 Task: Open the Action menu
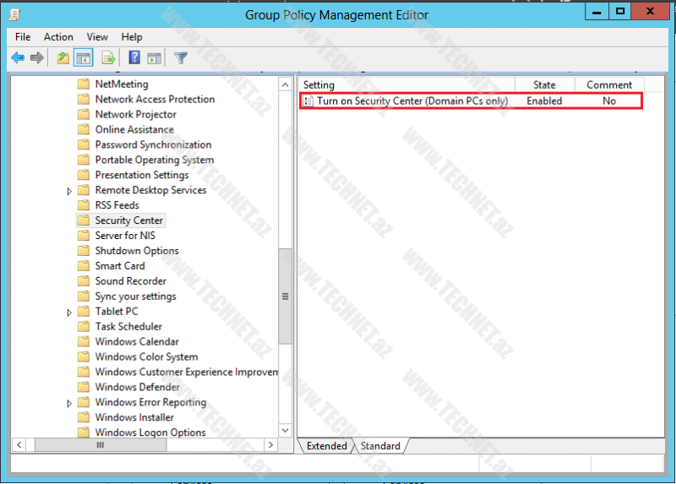coord(58,37)
